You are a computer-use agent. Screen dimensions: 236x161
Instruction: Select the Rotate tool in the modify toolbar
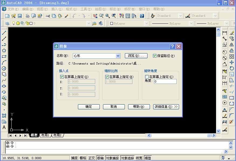pyautogui.click(x=232, y=69)
